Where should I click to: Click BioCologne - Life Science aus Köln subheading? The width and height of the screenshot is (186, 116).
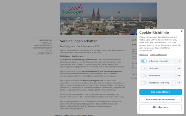click(x=80, y=46)
